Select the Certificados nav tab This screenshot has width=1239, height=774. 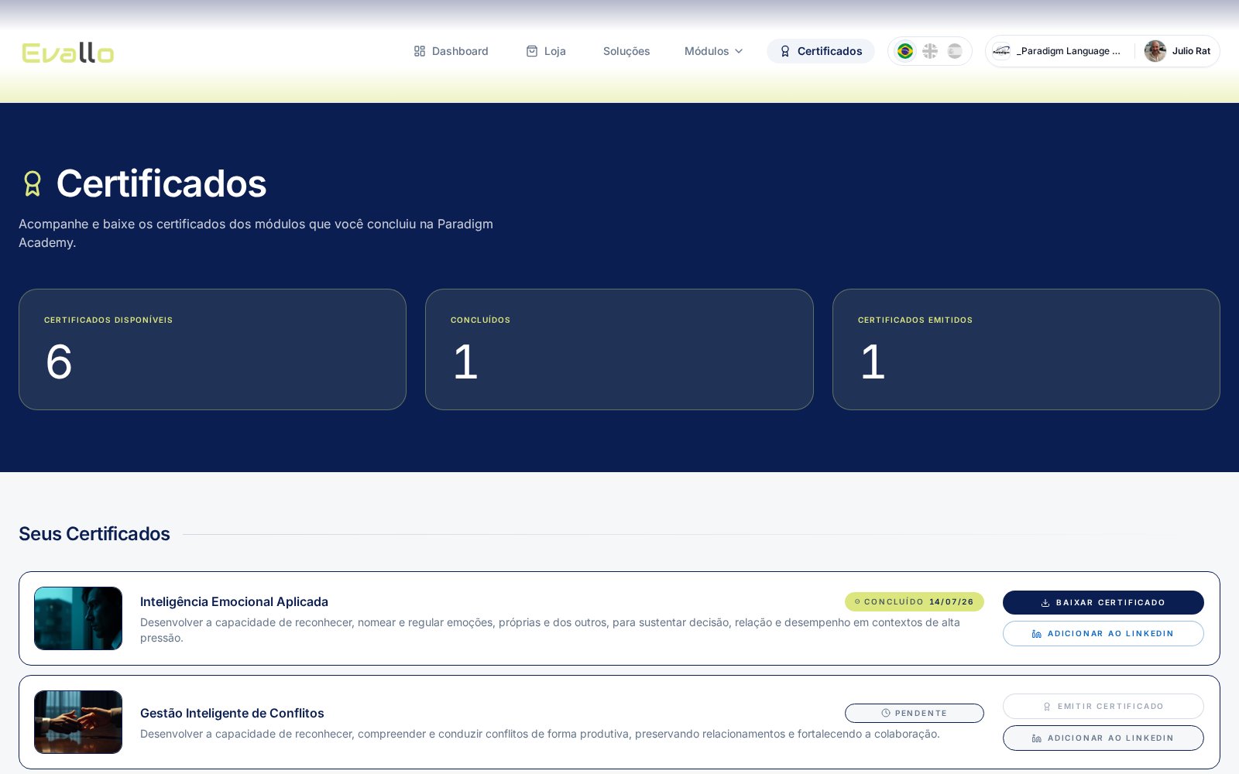coord(821,51)
